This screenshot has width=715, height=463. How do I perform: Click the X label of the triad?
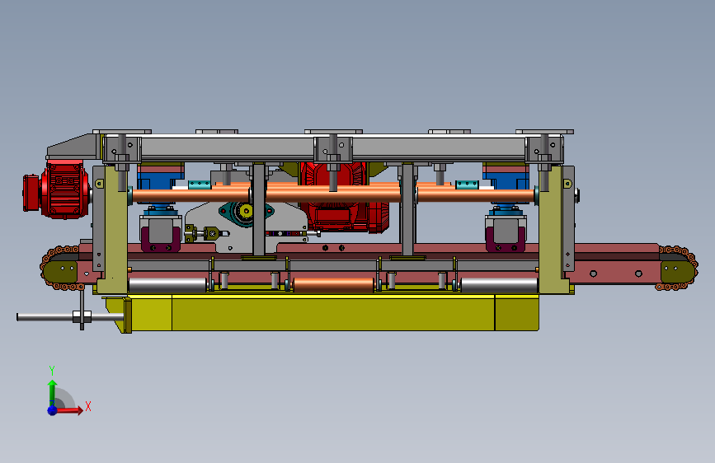click(x=88, y=406)
